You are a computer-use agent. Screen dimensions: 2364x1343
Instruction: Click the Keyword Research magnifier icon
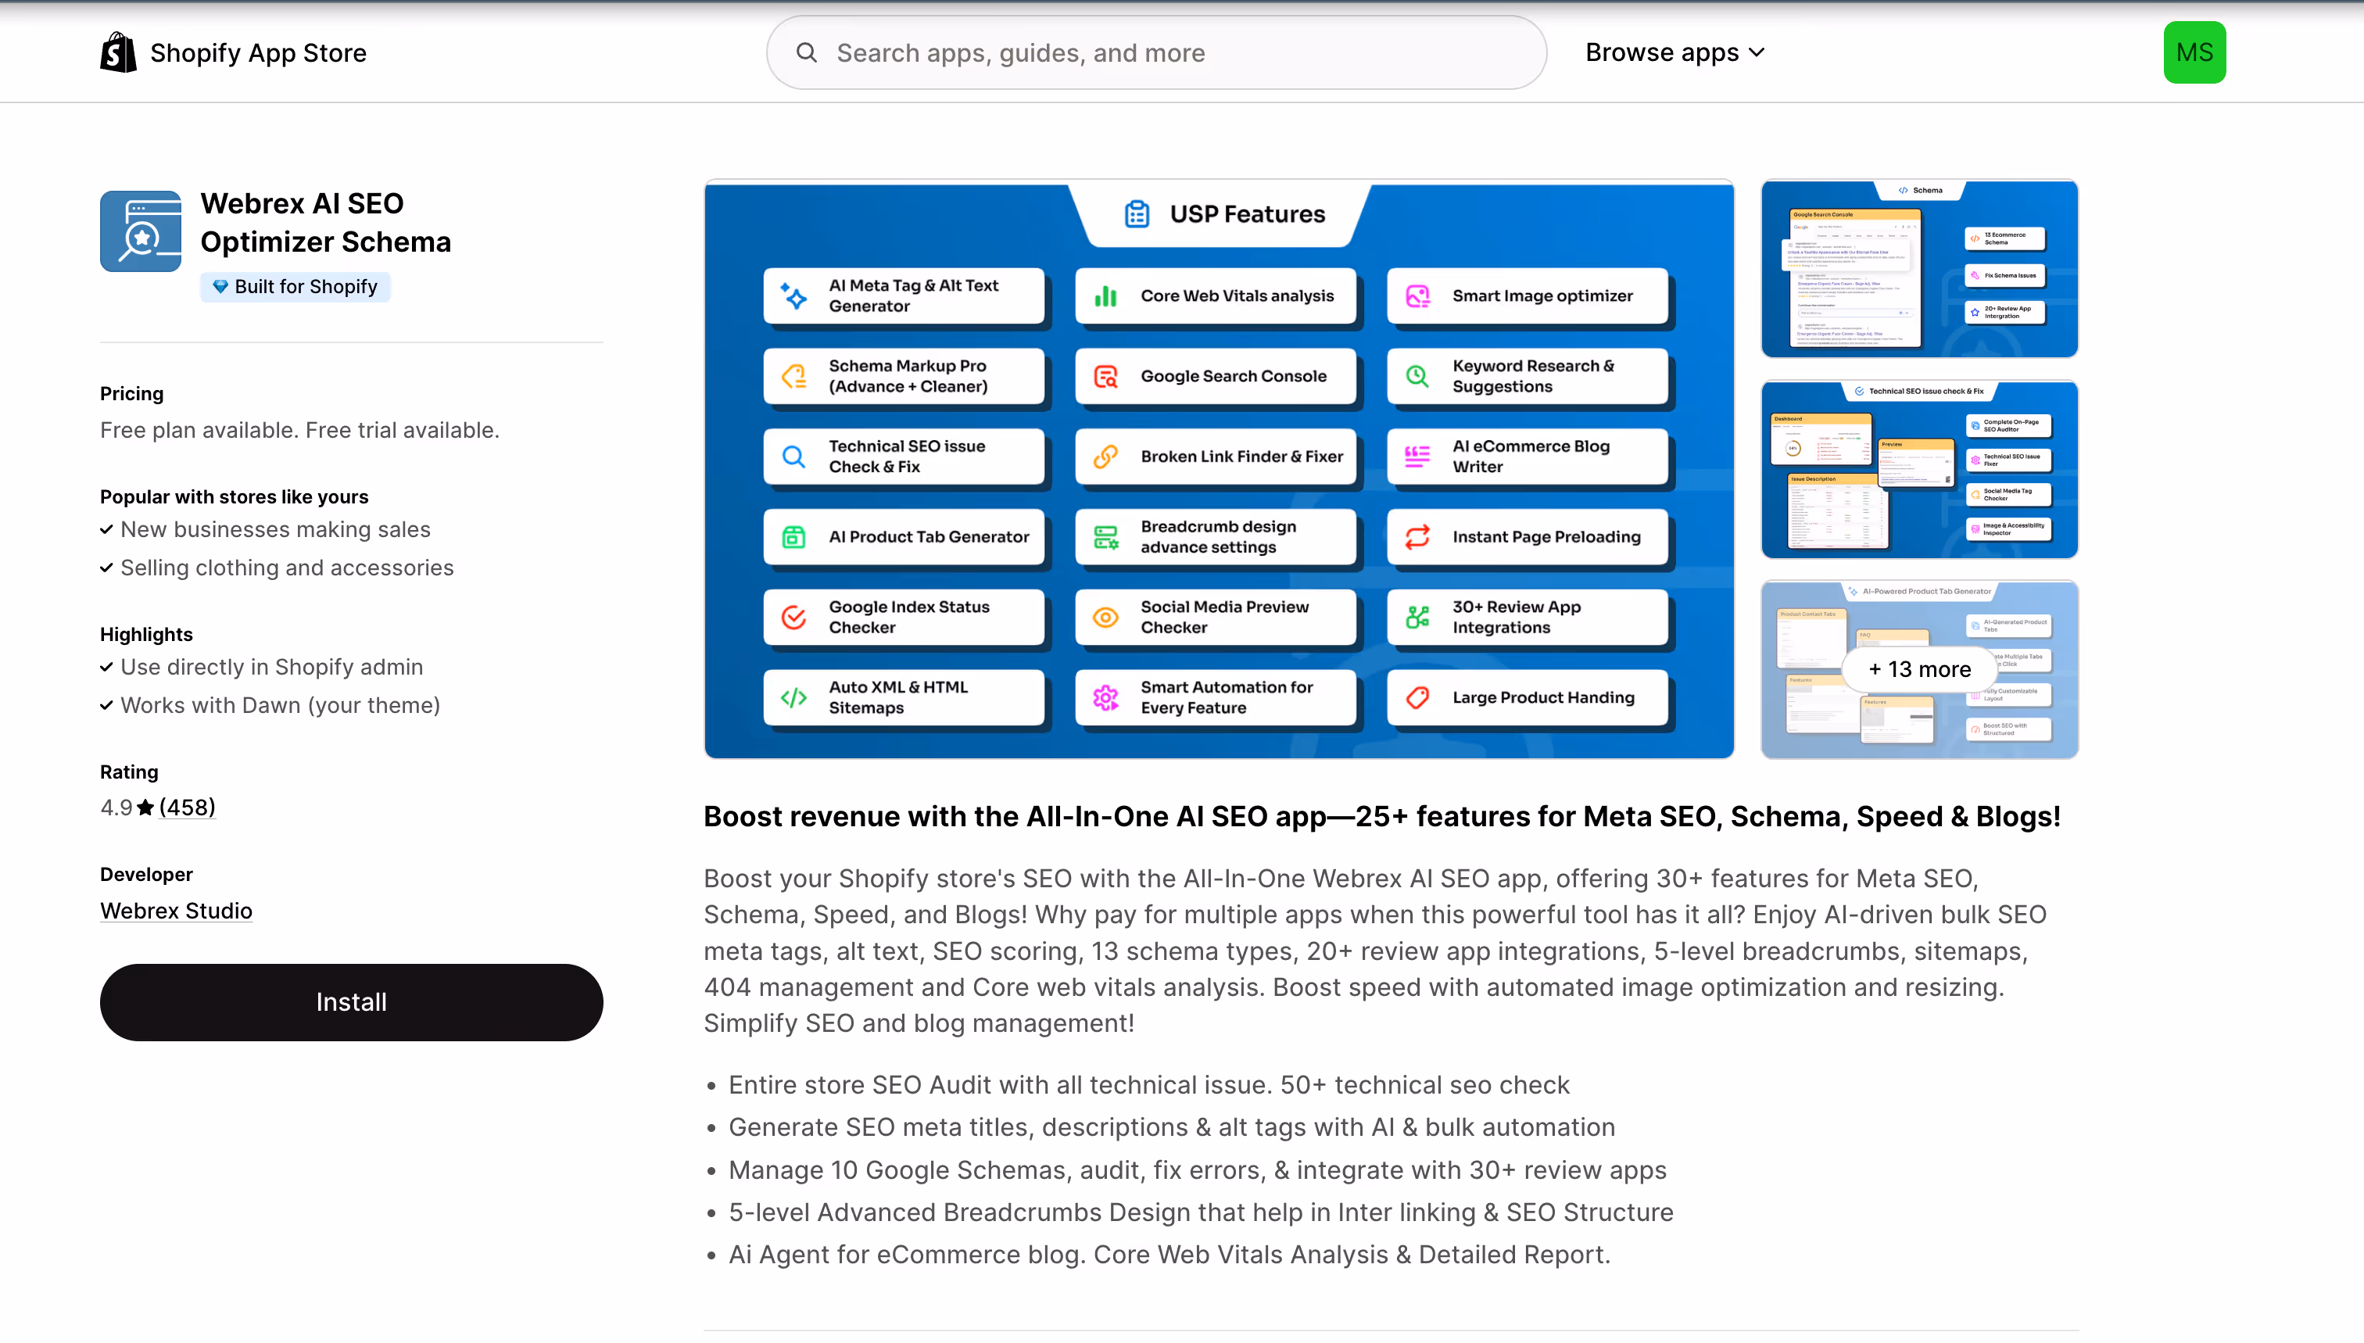click(1417, 376)
